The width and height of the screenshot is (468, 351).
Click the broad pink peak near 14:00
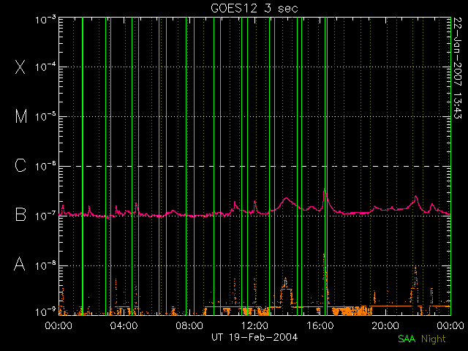pyautogui.click(x=287, y=198)
